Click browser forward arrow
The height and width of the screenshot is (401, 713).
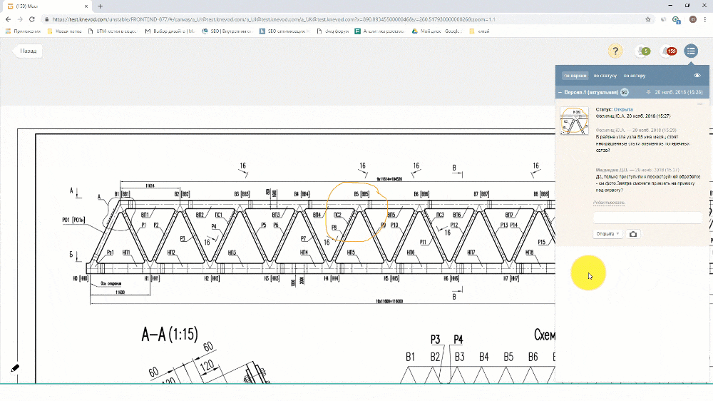tap(19, 19)
